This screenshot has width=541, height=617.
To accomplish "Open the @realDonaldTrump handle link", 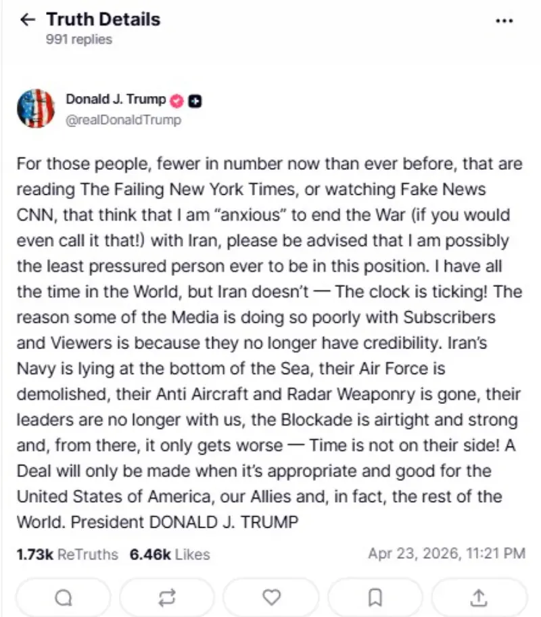I will [123, 120].
